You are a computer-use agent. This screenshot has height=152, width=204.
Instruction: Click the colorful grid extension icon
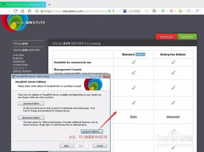coord(154,11)
